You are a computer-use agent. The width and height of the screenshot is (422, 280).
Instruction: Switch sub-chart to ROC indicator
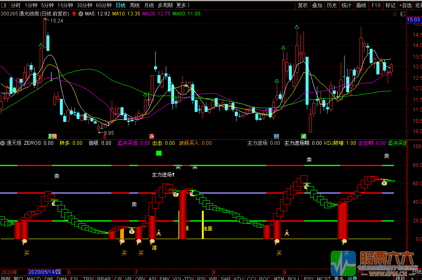[x=265, y=278]
